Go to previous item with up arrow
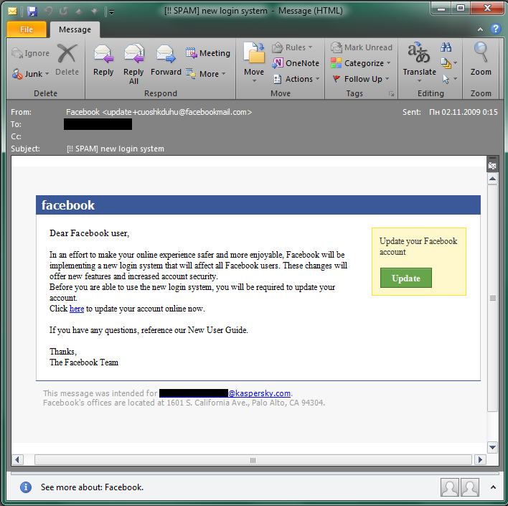Image resolution: width=508 pixels, height=506 pixels. click(x=79, y=12)
